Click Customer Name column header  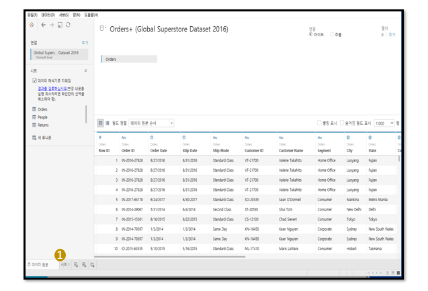[291, 150]
